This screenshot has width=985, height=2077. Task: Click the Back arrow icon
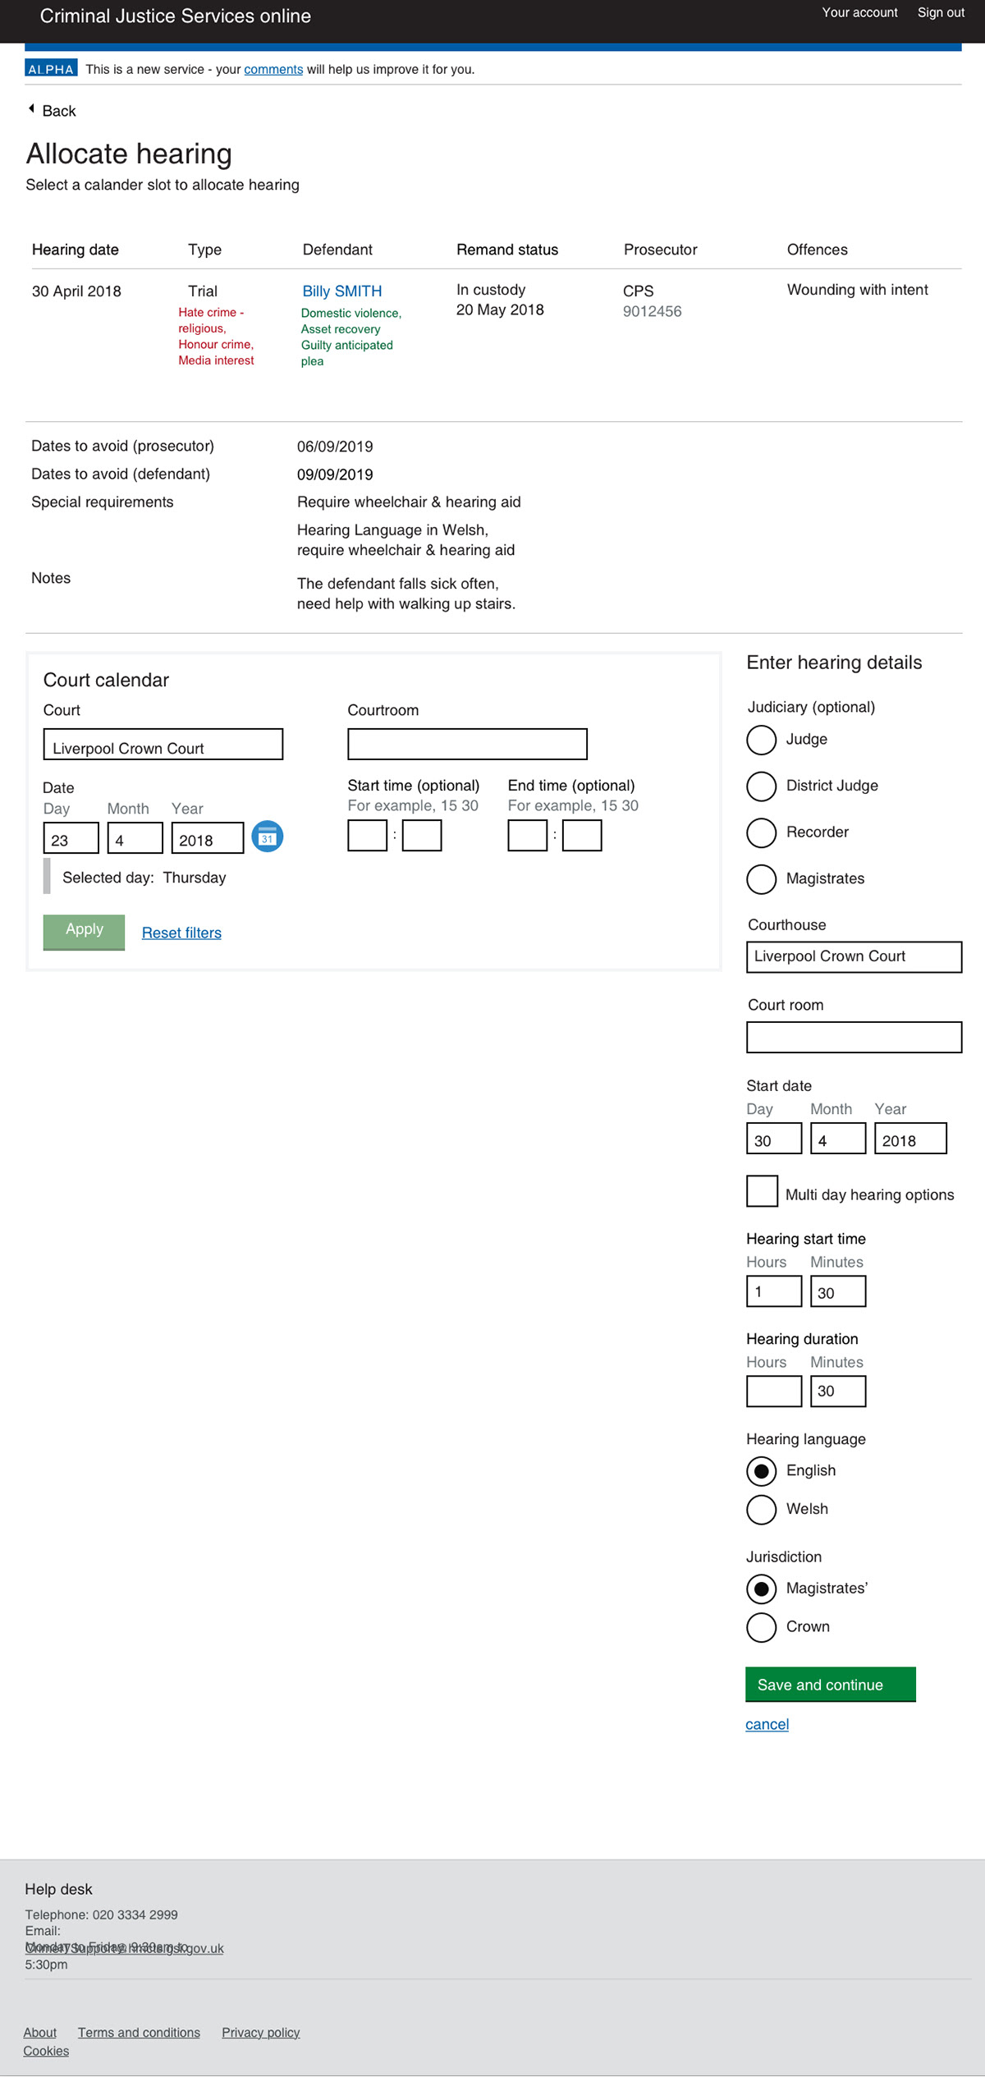[31, 109]
